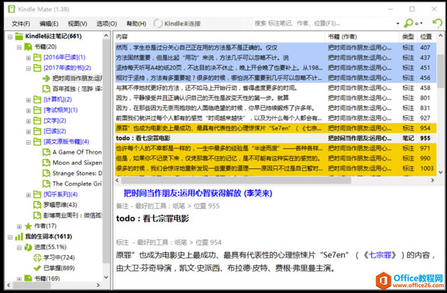The width and height of the screenshot is (447, 293).
Task: Select the yellow row at position 971
Action: coord(275,148)
